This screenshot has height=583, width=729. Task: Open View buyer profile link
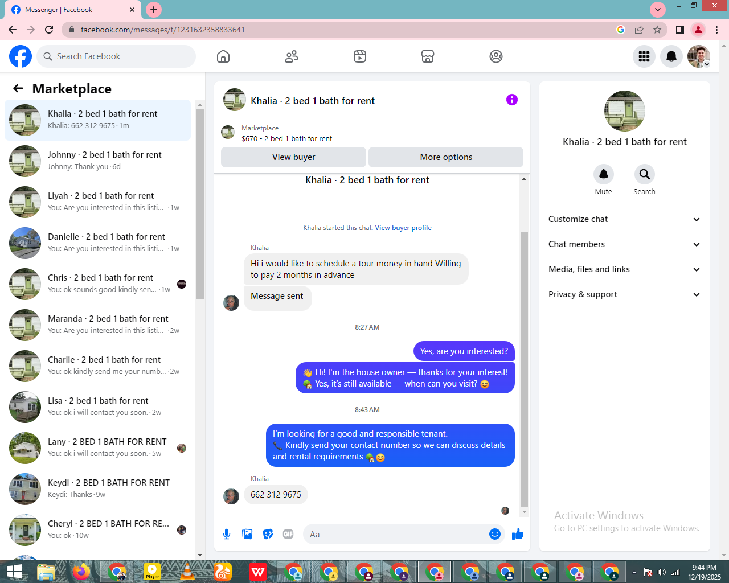click(x=403, y=228)
